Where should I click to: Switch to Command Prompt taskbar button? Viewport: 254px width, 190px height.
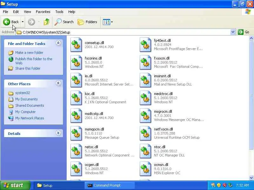110,186
